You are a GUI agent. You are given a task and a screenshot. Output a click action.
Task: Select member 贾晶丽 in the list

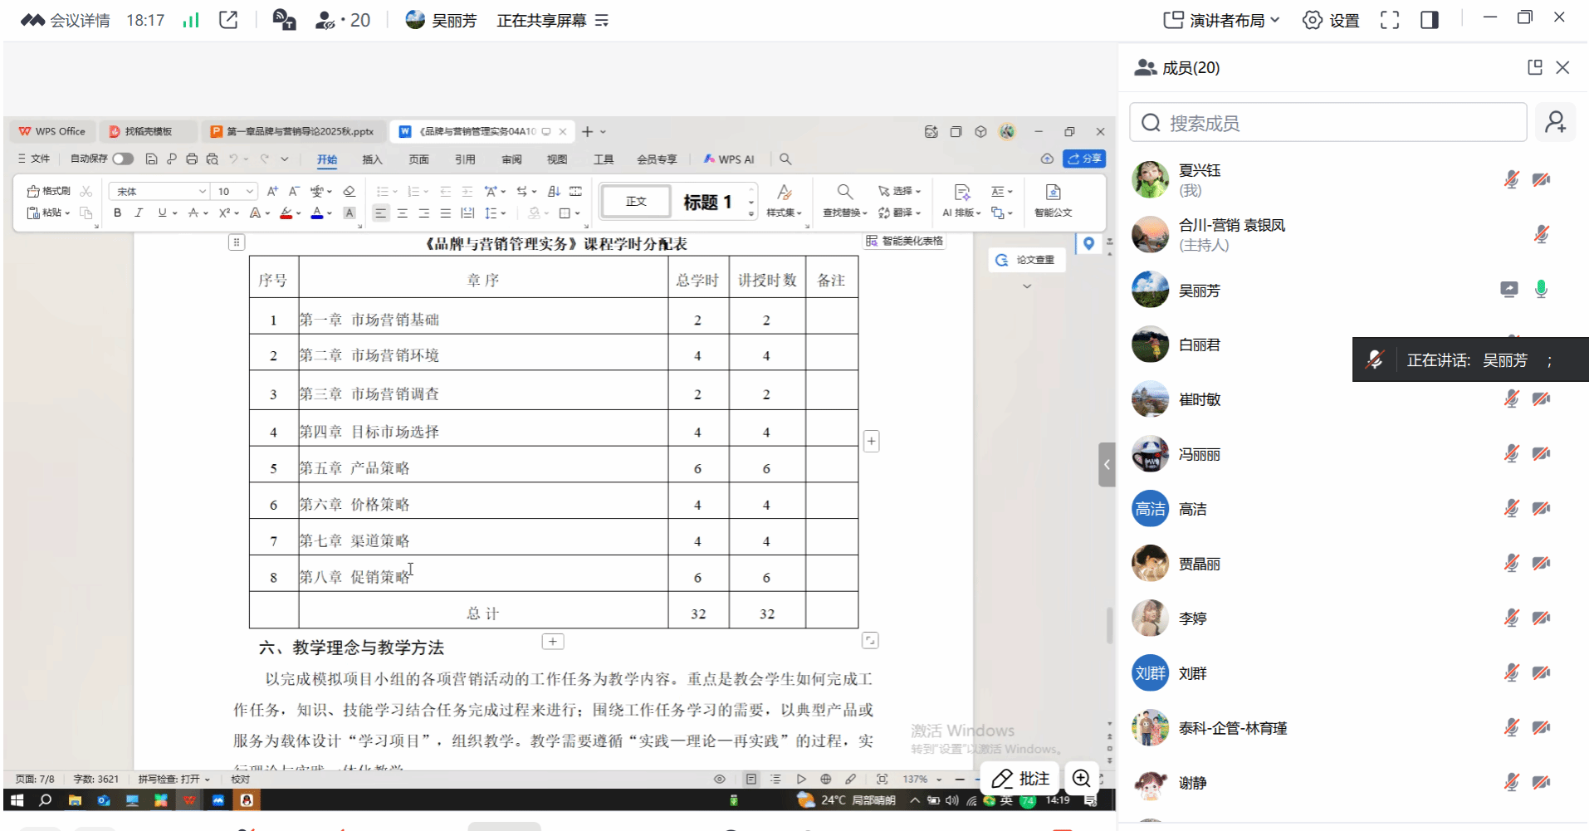click(x=1200, y=564)
